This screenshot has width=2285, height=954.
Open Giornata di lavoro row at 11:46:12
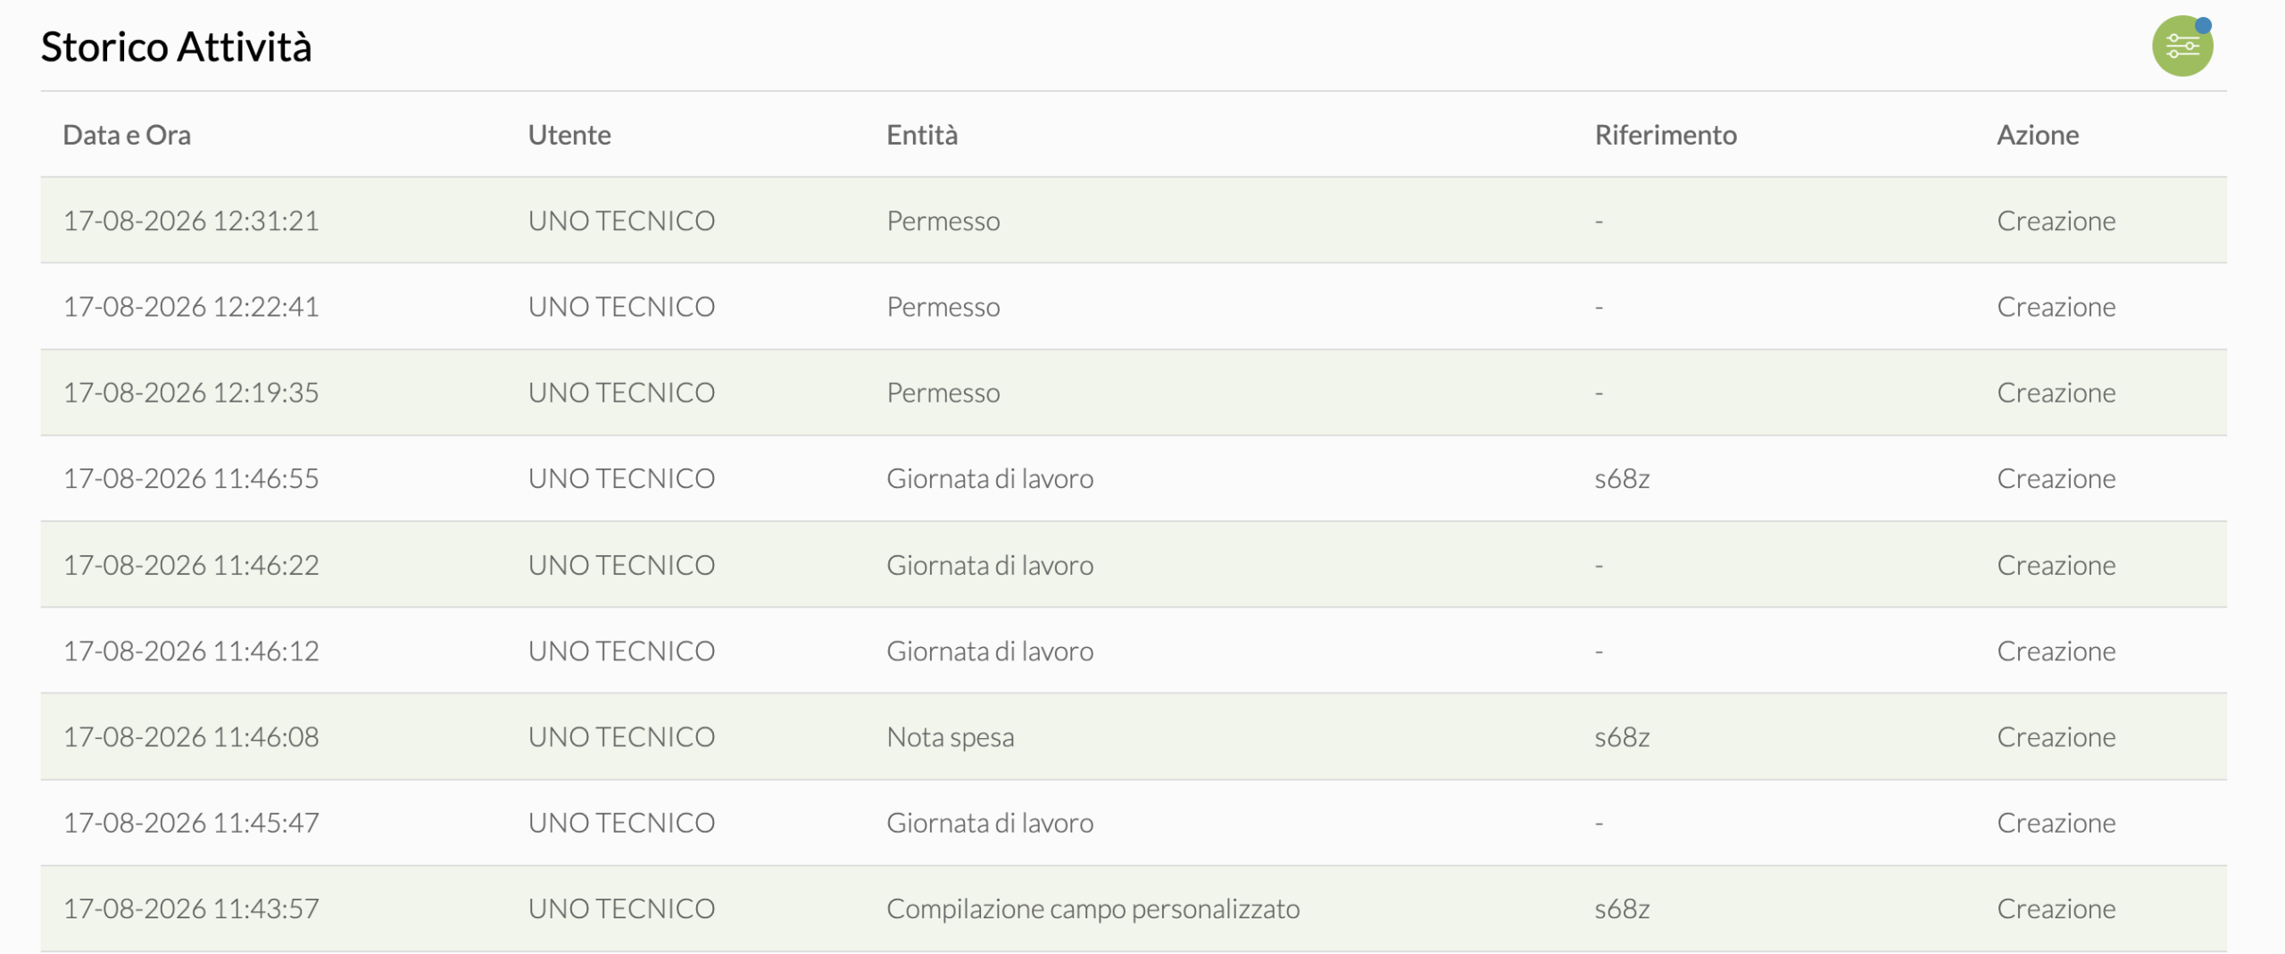[x=1134, y=651]
